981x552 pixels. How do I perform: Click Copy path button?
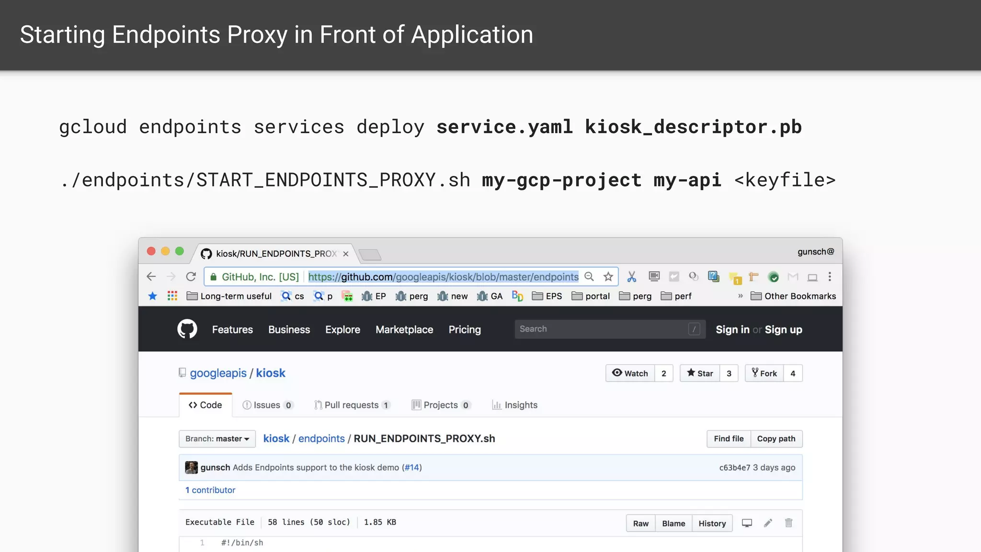776,439
